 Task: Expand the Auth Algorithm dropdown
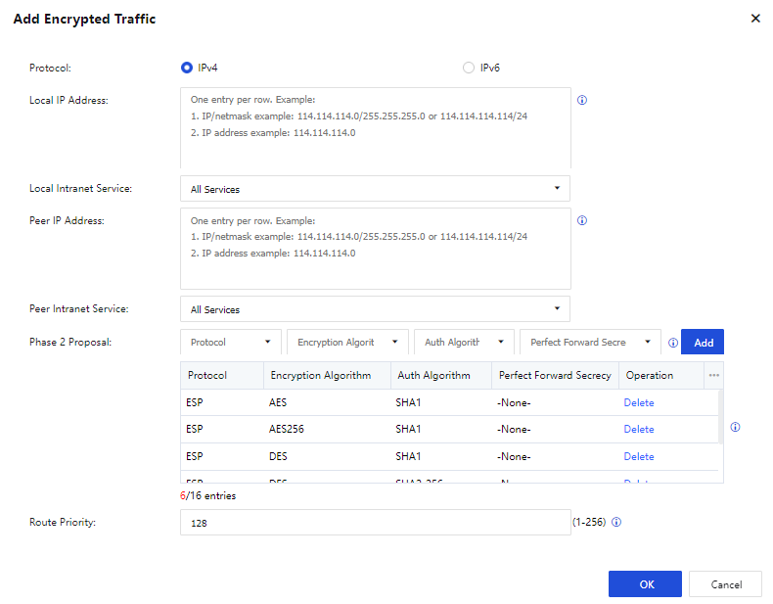[464, 343]
